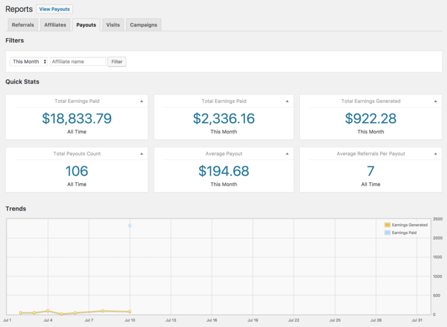This screenshot has height=327, width=447.
Task: Click the View Payouts button
Action: 55,9
